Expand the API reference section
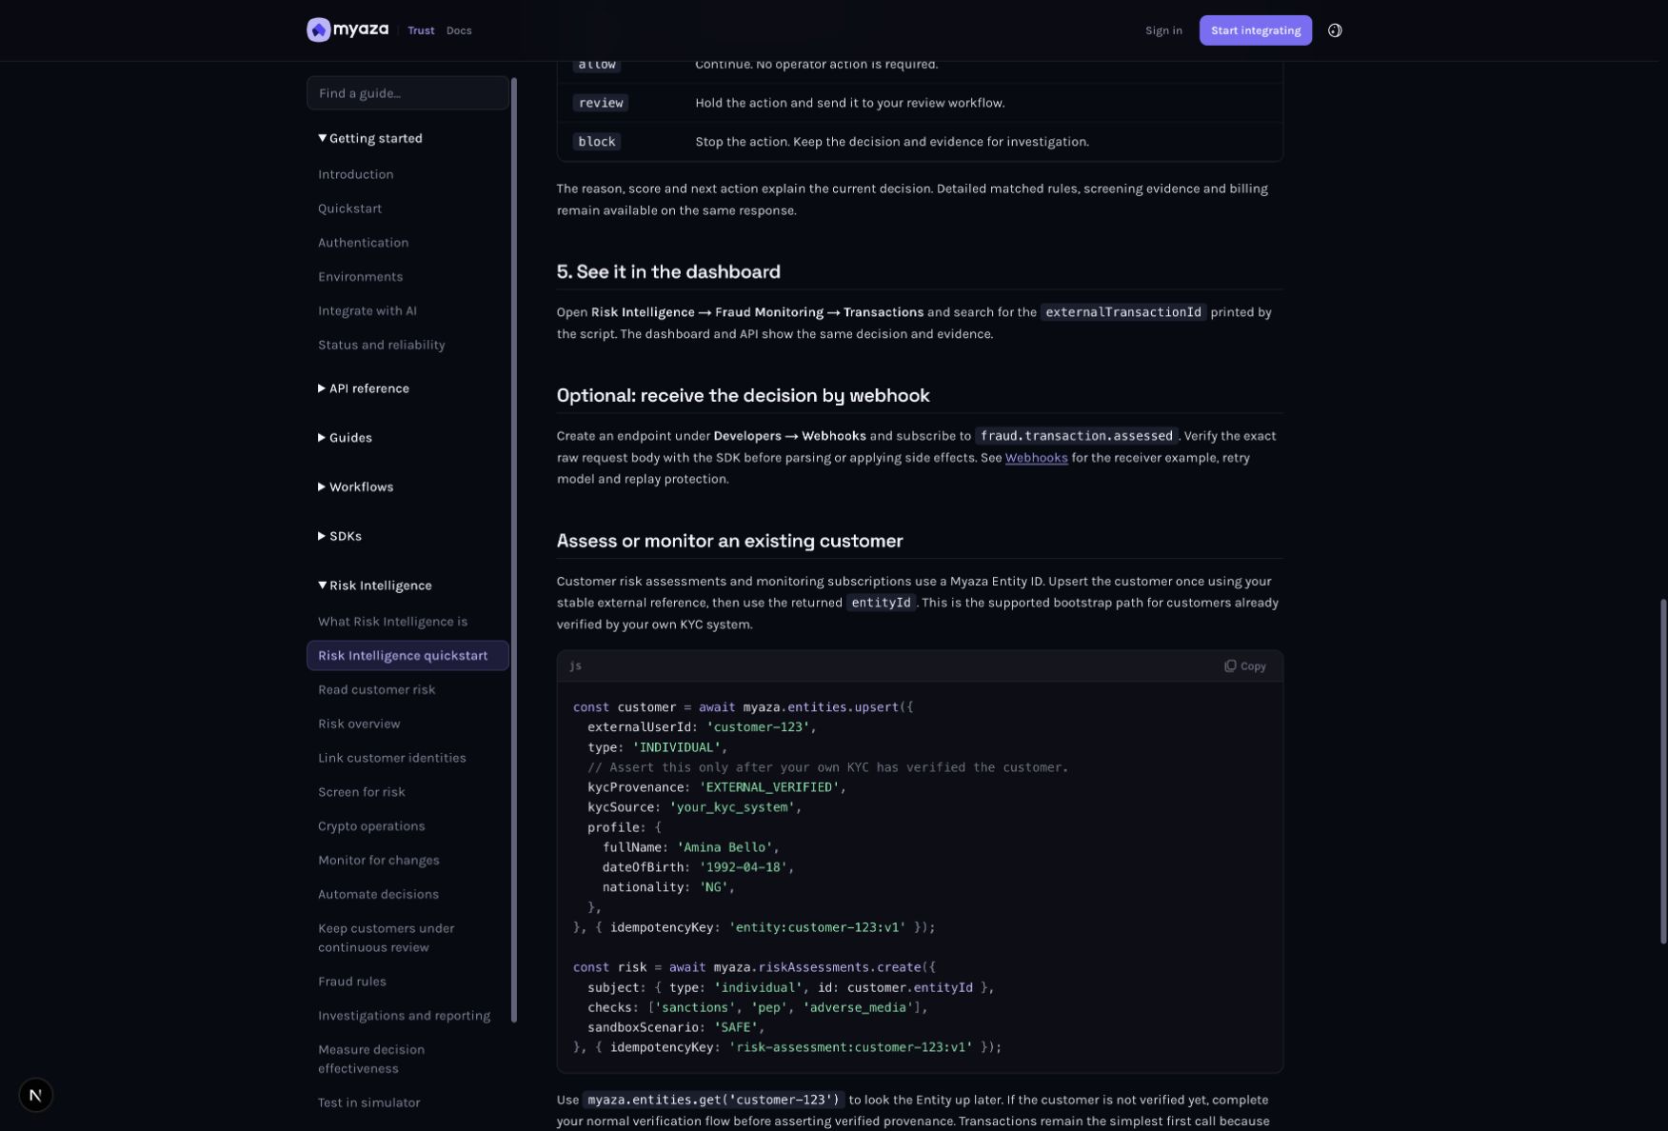The image size is (1668, 1131). tap(364, 388)
